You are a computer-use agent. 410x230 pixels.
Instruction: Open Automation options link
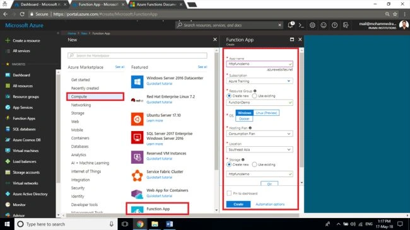click(x=270, y=204)
